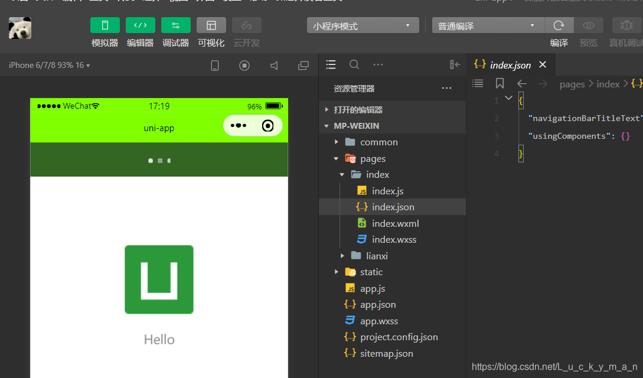Click the pages folder icon
This screenshot has height=378, width=643.
[350, 158]
